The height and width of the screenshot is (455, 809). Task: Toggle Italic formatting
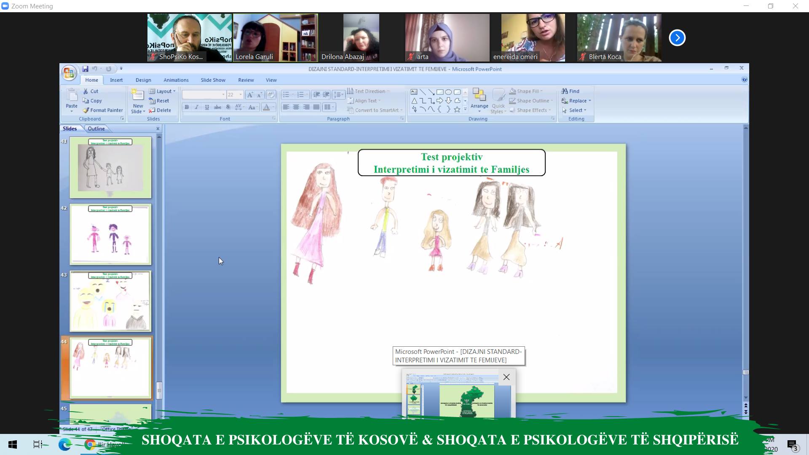pyautogui.click(x=197, y=107)
